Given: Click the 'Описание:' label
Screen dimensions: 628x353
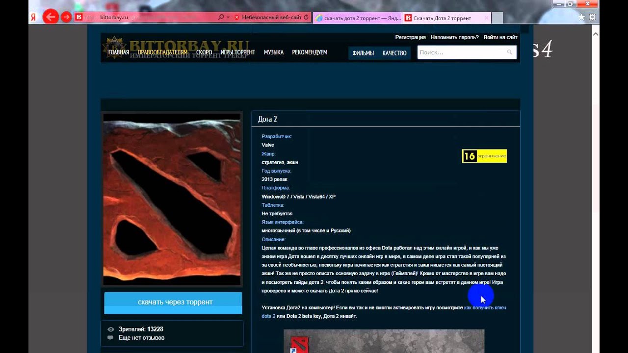Looking at the screenshot, I should tap(273, 239).
